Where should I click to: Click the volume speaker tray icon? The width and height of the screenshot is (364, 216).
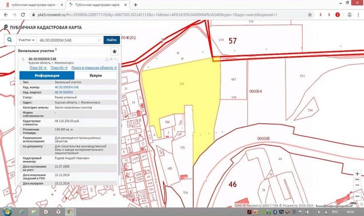coord(319,212)
